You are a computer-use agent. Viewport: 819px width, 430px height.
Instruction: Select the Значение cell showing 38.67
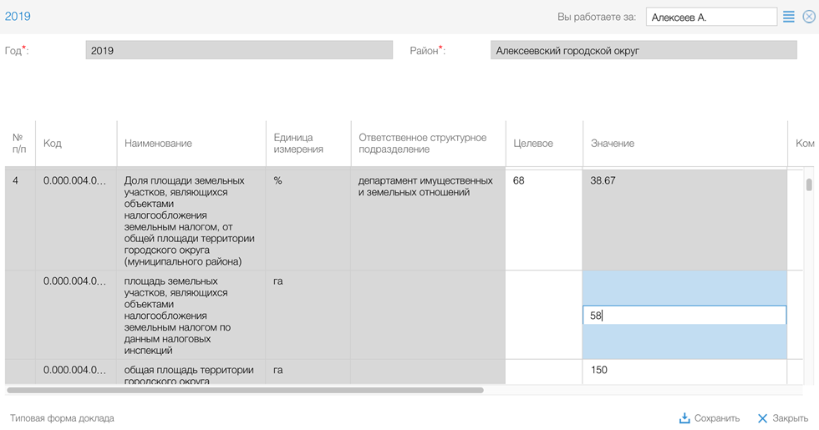(684, 219)
